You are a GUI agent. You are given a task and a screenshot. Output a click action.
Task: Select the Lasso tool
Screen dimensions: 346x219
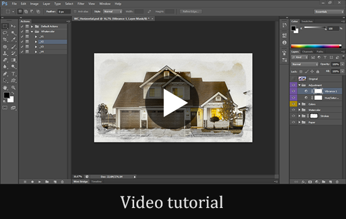coord(5,33)
